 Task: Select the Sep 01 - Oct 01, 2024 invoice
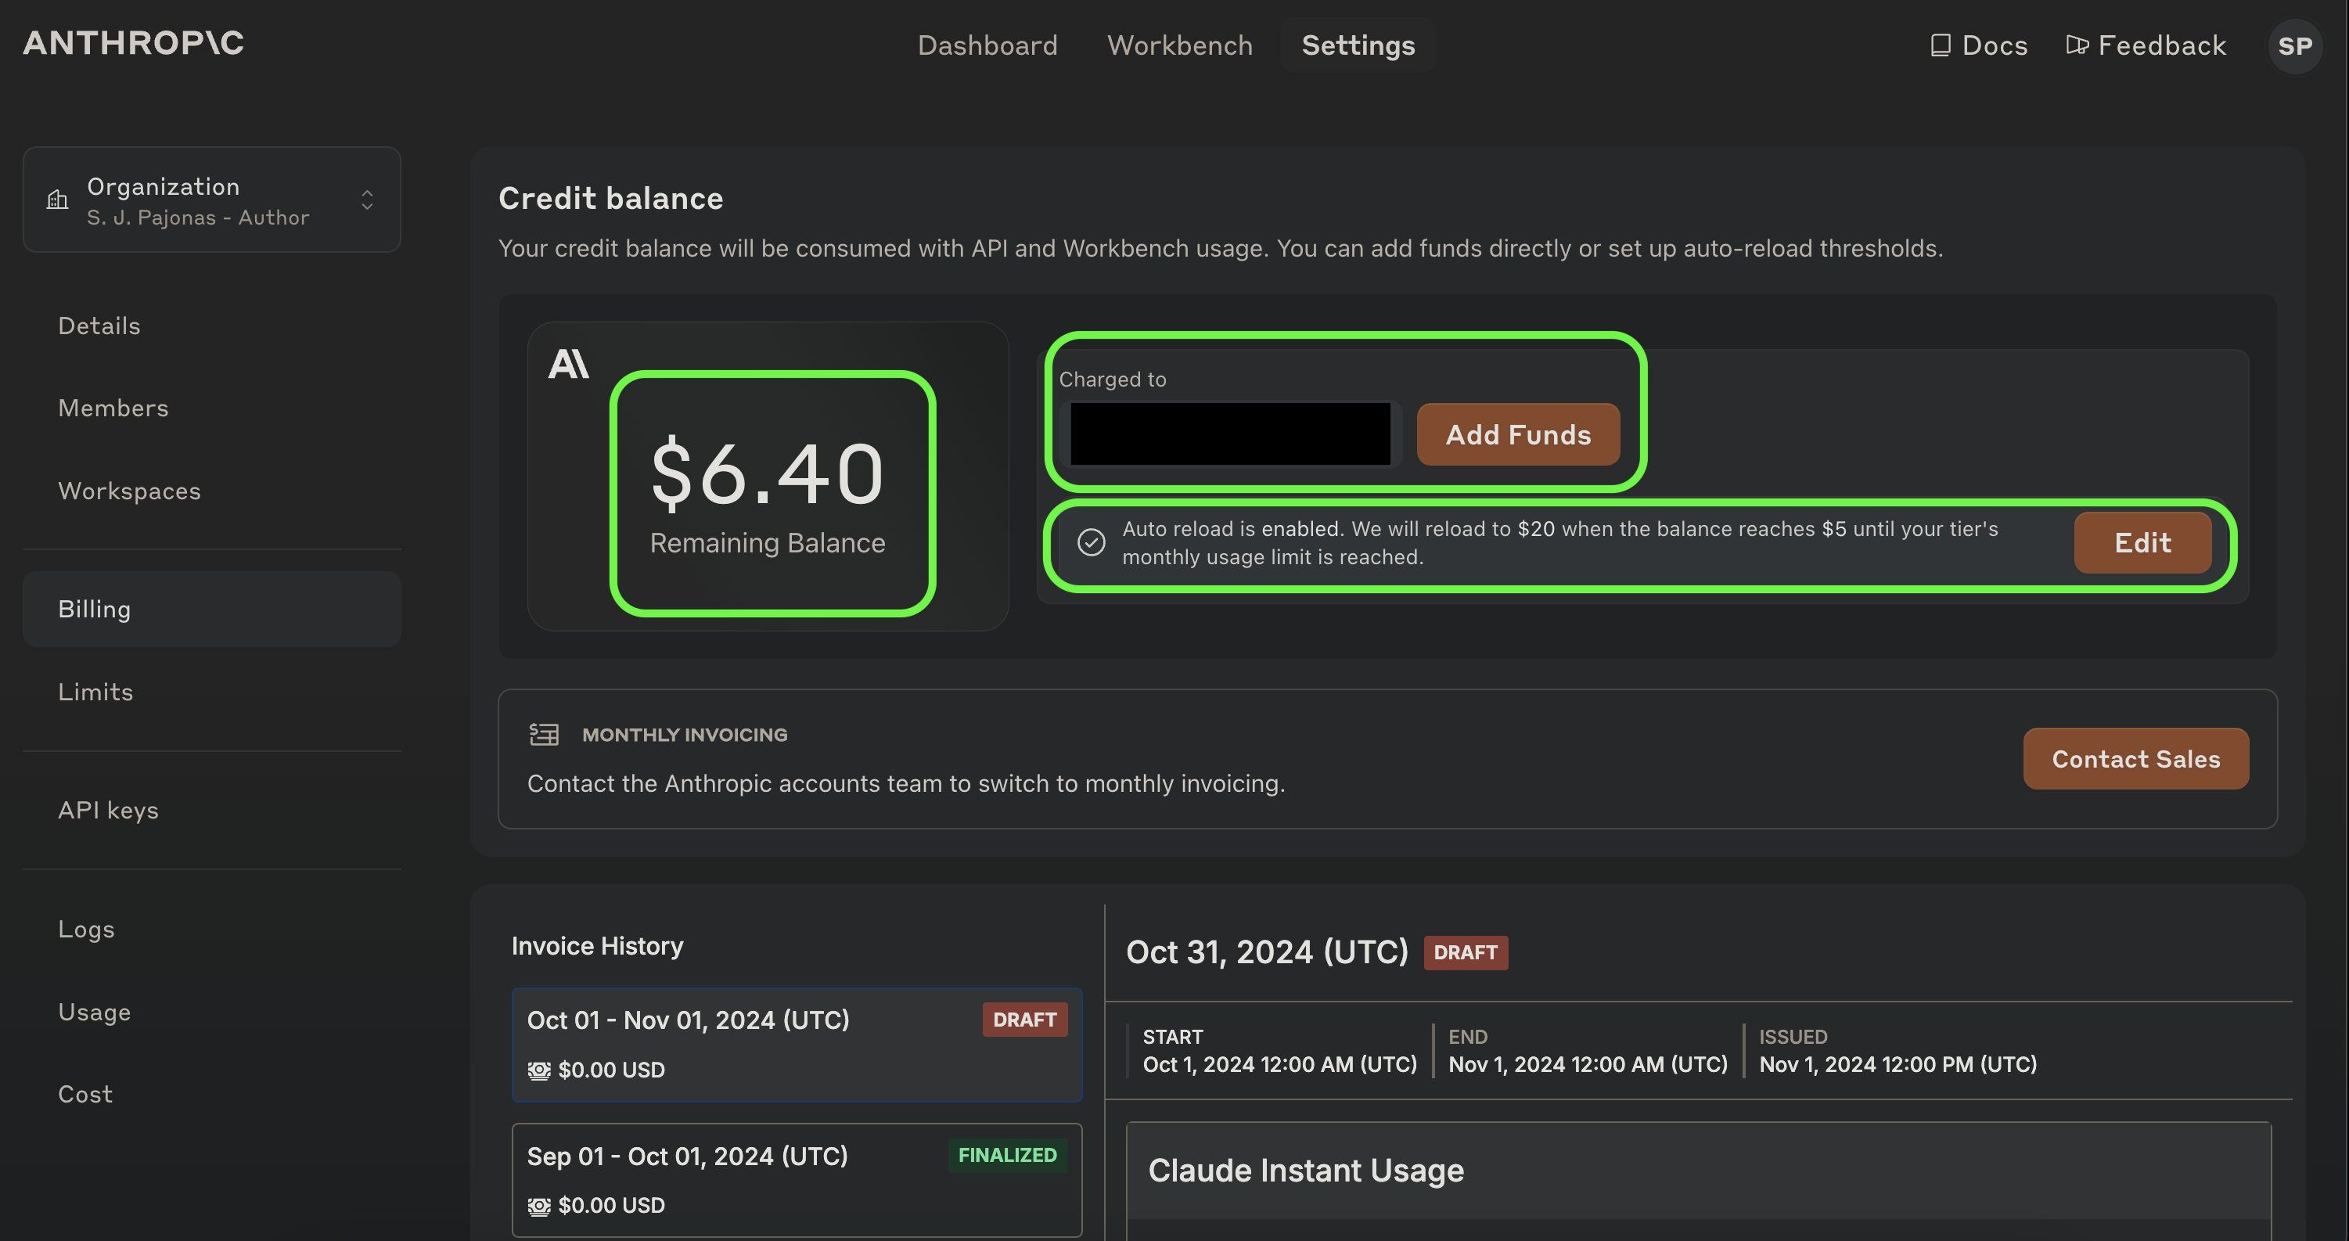click(x=797, y=1180)
